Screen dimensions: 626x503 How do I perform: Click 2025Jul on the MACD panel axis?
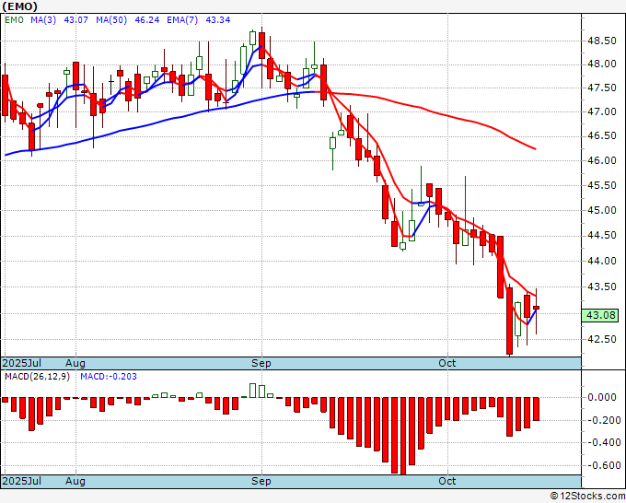click(22, 481)
